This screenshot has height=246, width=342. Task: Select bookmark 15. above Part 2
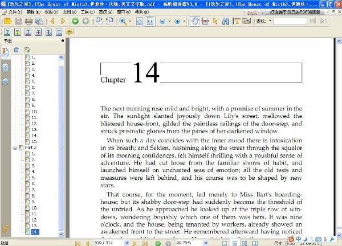[34, 141]
